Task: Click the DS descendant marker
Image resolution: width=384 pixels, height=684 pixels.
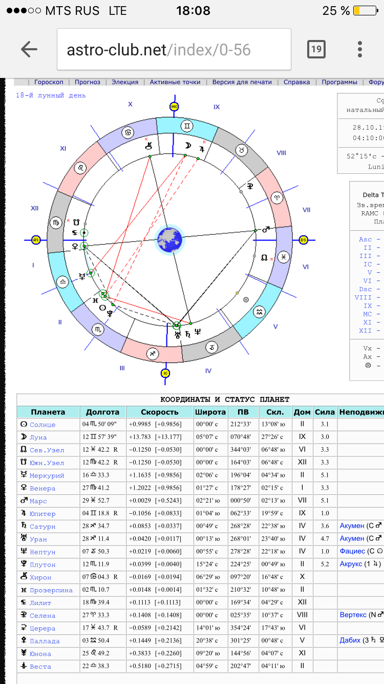Action: [303, 239]
